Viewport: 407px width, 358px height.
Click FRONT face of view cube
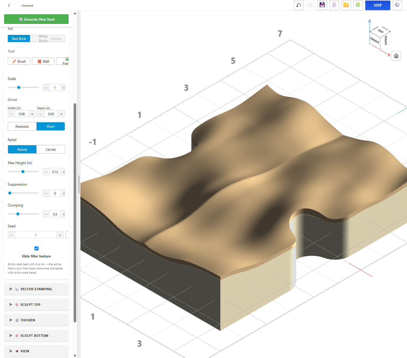pyautogui.click(x=375, y=40)
